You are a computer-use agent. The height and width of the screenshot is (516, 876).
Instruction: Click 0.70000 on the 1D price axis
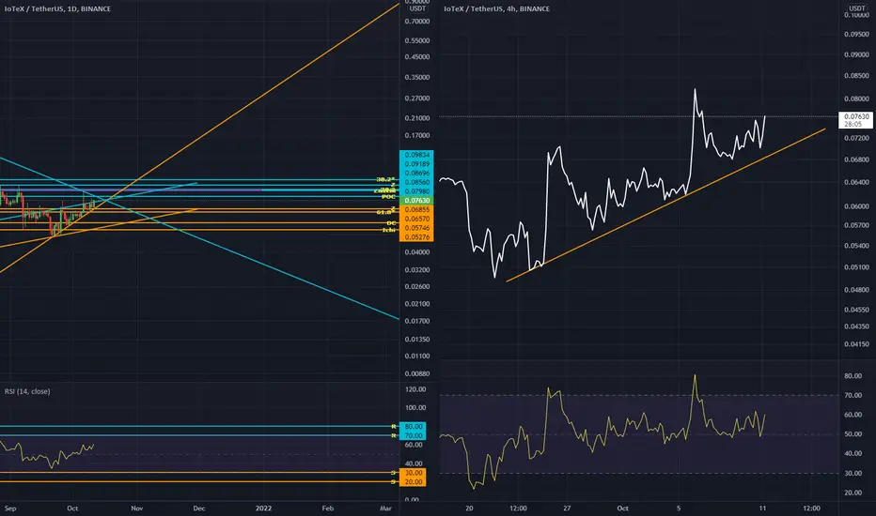click(x=417, y=22)
